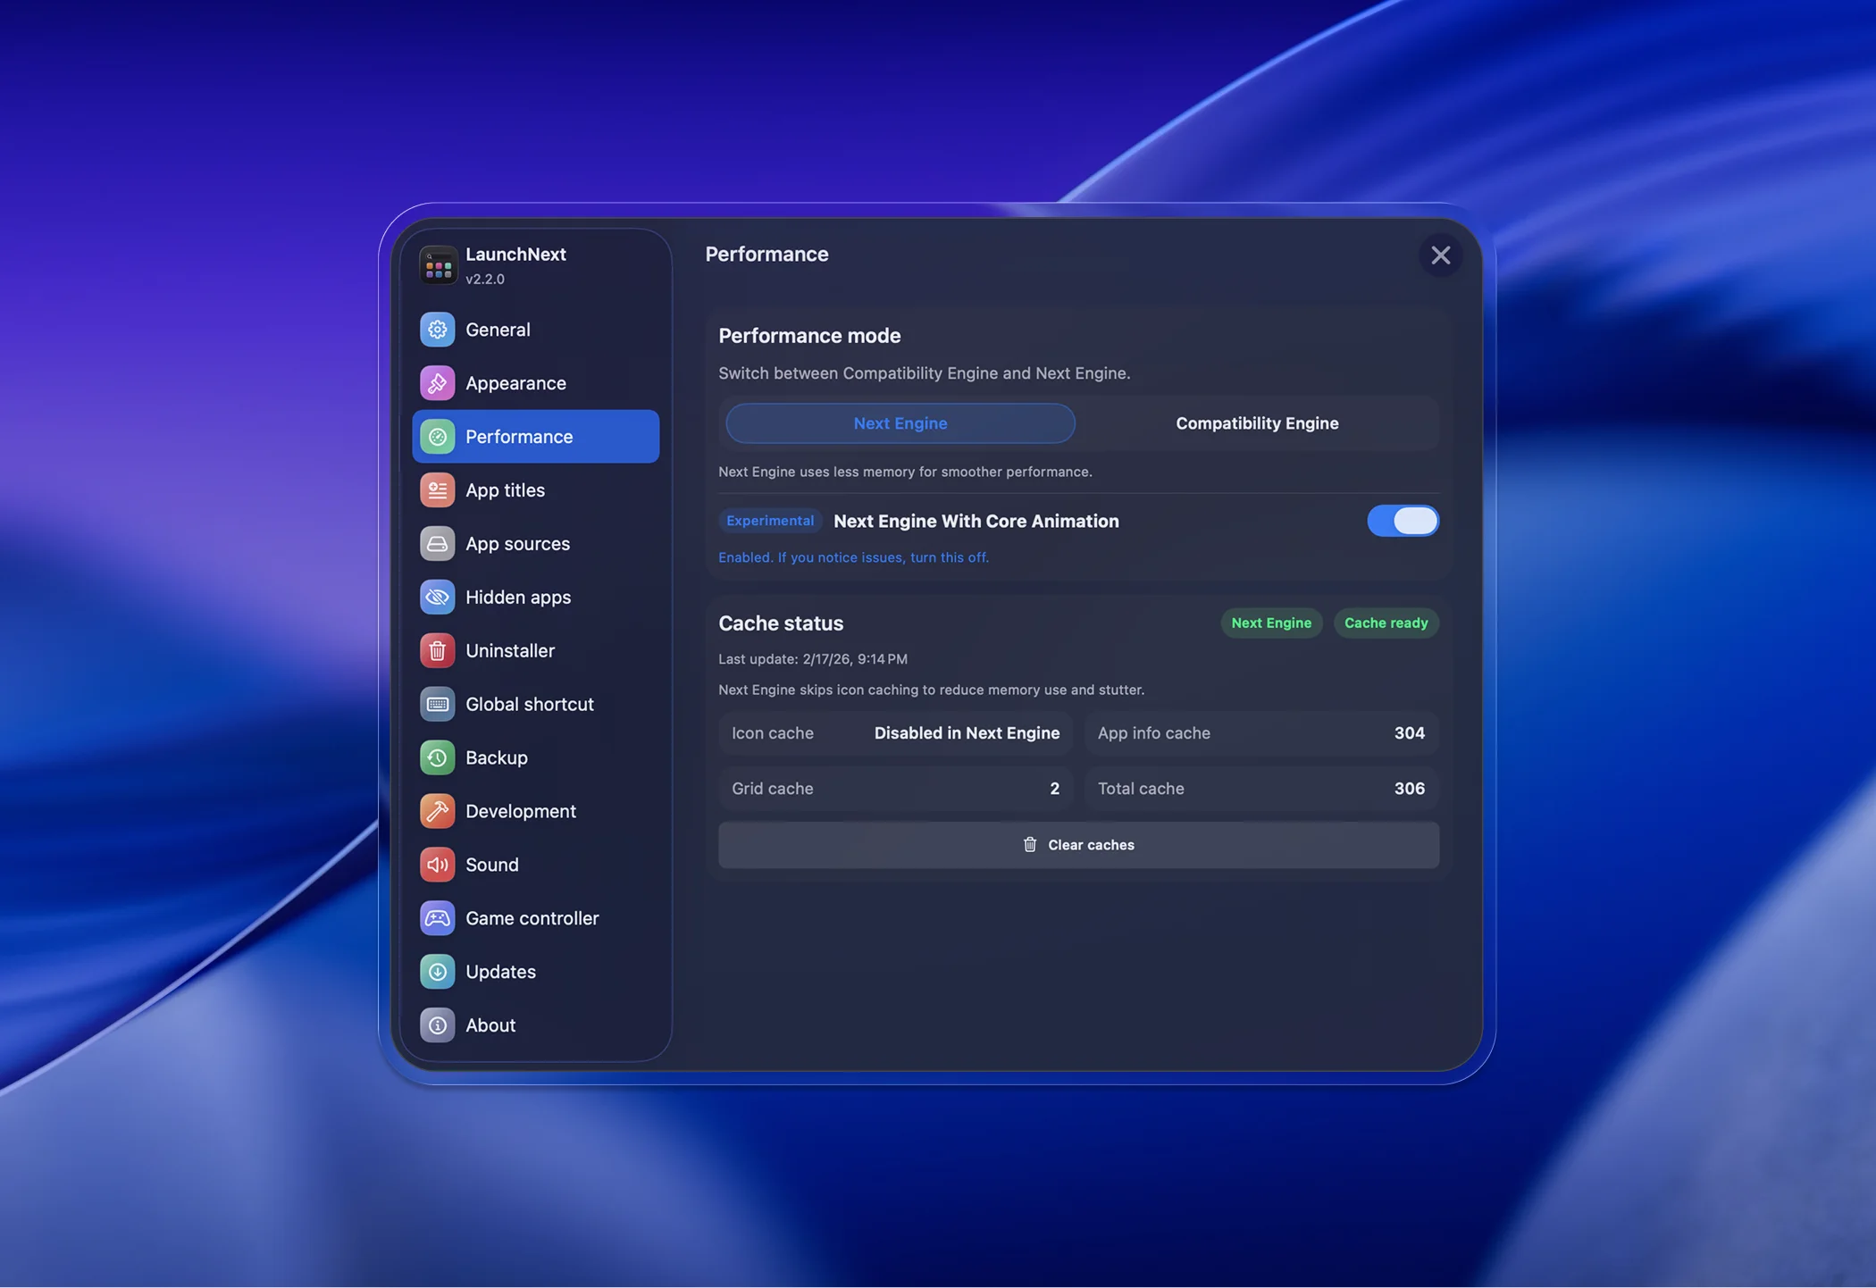Click the Cache ready status badge
The width and height of the screenshot is (1876, 1288).
point(1385,623)
